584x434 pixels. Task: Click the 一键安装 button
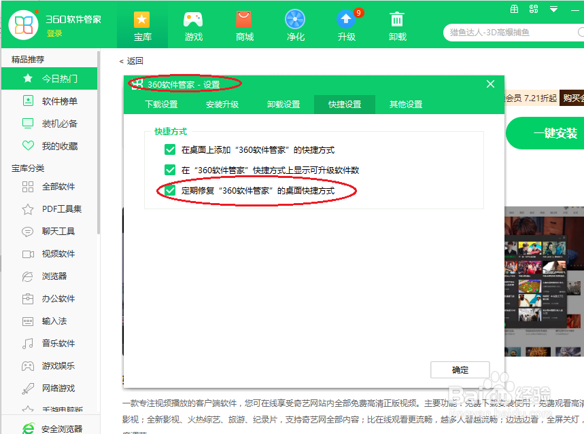click(x=545, y=133)
